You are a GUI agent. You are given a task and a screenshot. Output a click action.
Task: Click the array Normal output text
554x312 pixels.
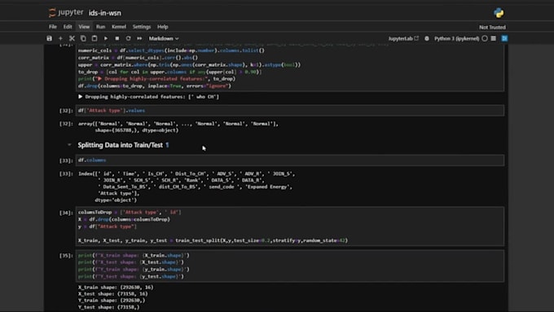(178, 127)
